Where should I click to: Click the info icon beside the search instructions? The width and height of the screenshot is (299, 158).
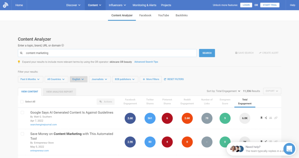click(63, 45)
